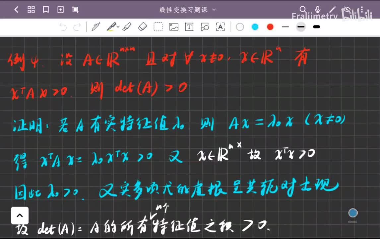This screenshot has height=239, width=380.
Task: Toggle the crossed-eye hide toolbar icon
Action: (347, 10)
